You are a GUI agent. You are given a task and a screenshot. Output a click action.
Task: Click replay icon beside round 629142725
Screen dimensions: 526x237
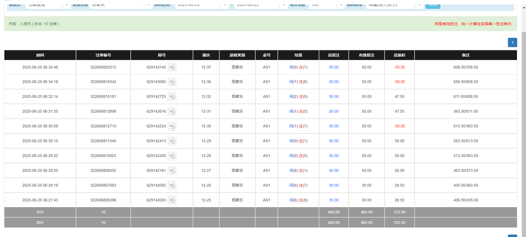coord(172,97)
